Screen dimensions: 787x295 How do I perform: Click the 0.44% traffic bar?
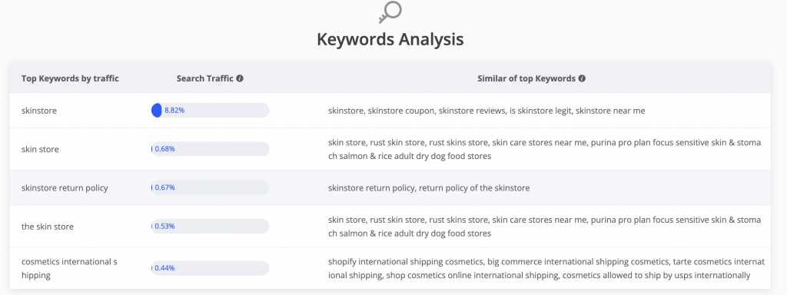click(x=211, y=268)
